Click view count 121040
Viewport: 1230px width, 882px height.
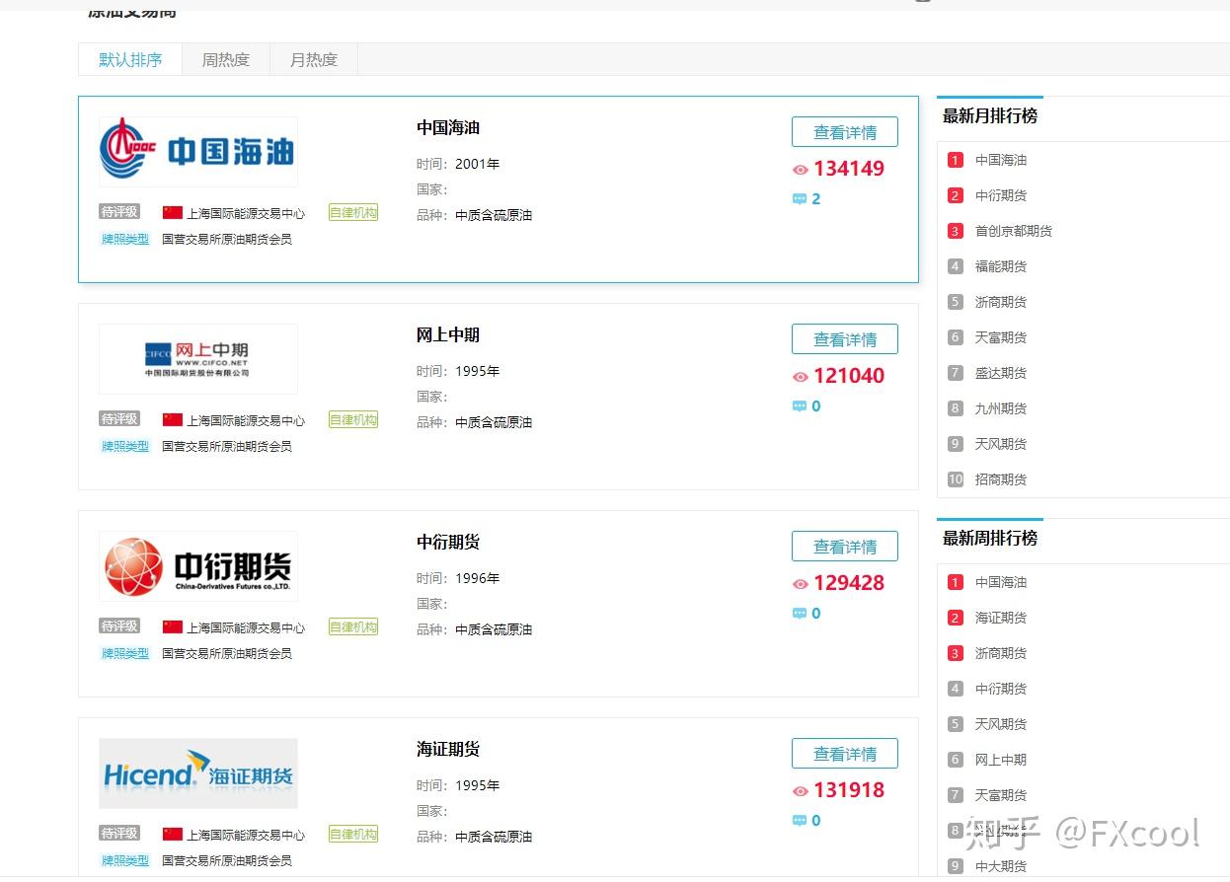click(x=849, y=376)
